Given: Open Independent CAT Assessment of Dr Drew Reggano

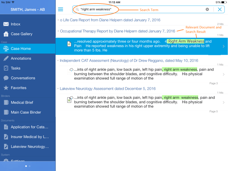Looking at the screenshot, I should coord(129,61).
